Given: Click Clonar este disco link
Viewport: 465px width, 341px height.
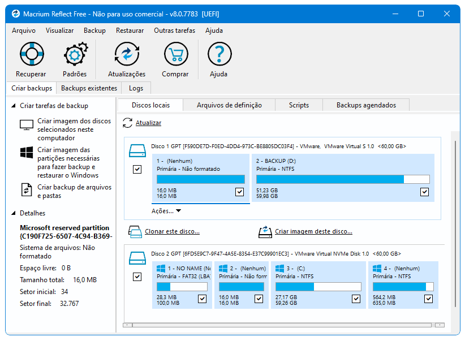Looking at the screenshot, I should tap(172, 231).
